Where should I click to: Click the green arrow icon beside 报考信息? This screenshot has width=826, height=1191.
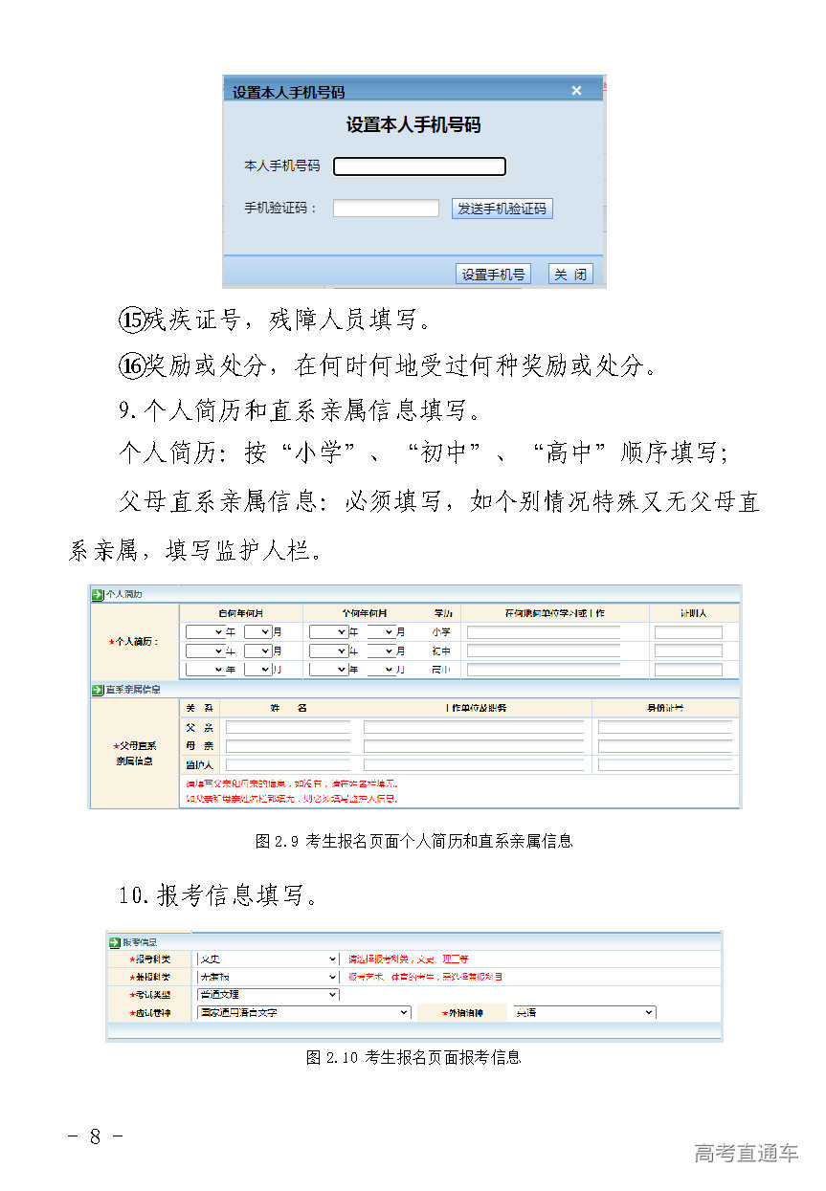[x=116, y=942]
